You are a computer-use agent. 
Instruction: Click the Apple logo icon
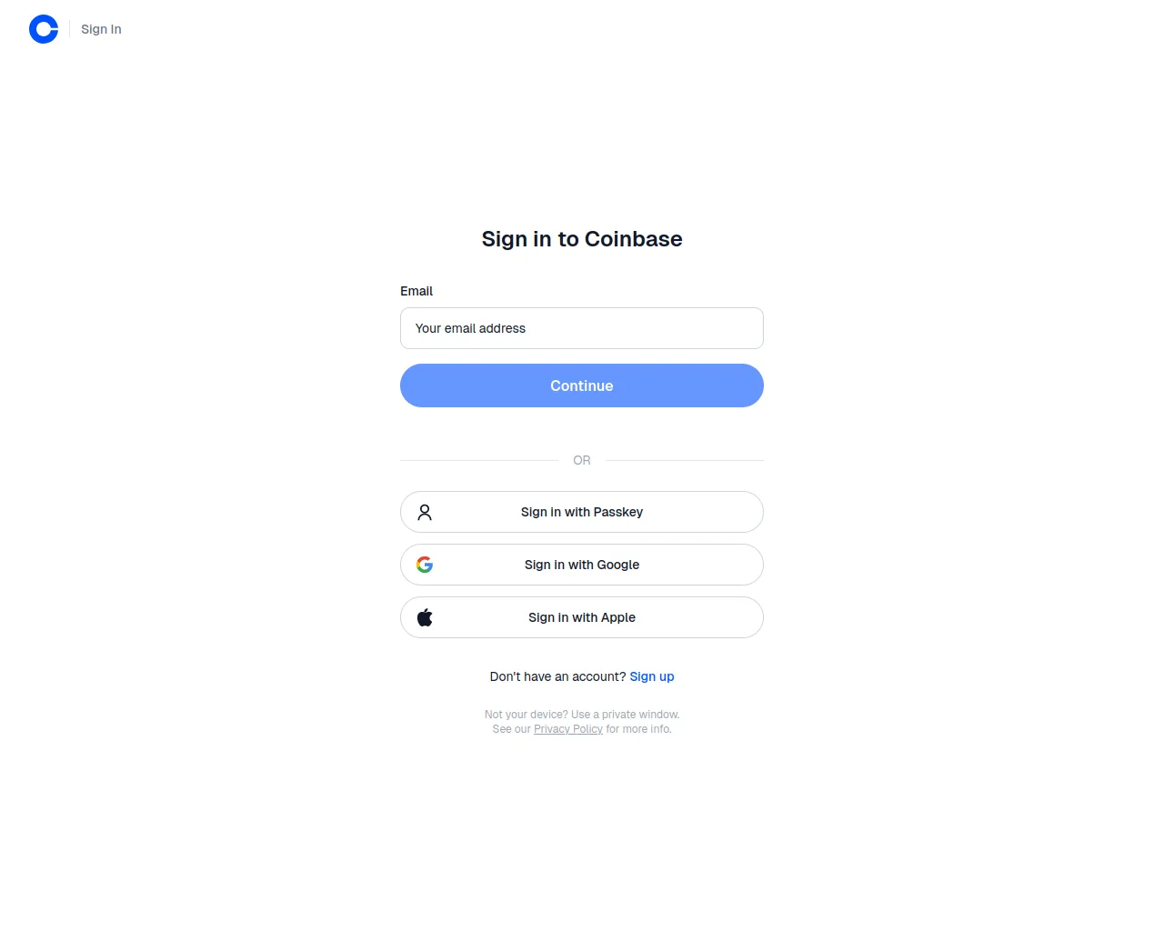coord(425,618)
